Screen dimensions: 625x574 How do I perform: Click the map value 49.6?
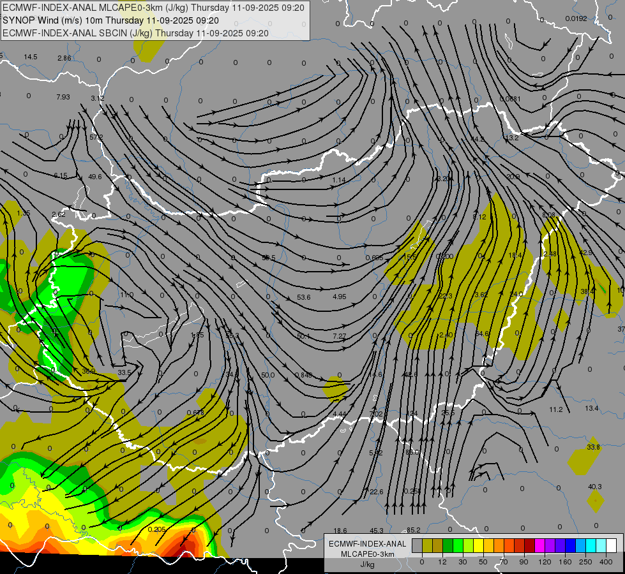point(95,177)
